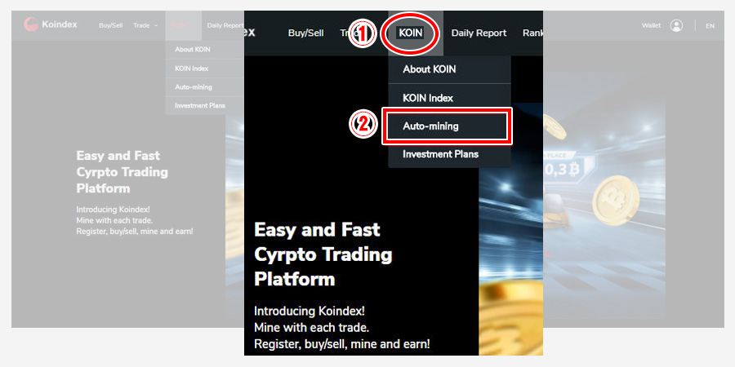Choose Investment Plans in the faded background menu
The image size is (735, 367).
[x=199, y=106]
